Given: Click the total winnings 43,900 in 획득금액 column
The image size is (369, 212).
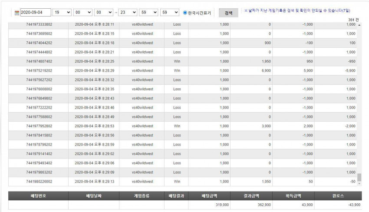Looking at the screenshot, I should click(307, 205).
